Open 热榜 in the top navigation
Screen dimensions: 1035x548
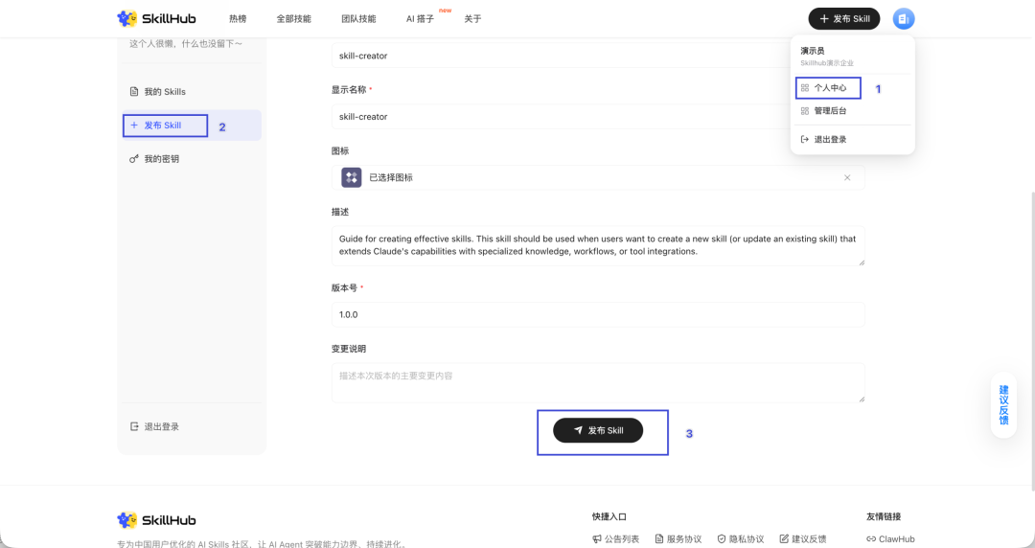[x=238, y=18]
